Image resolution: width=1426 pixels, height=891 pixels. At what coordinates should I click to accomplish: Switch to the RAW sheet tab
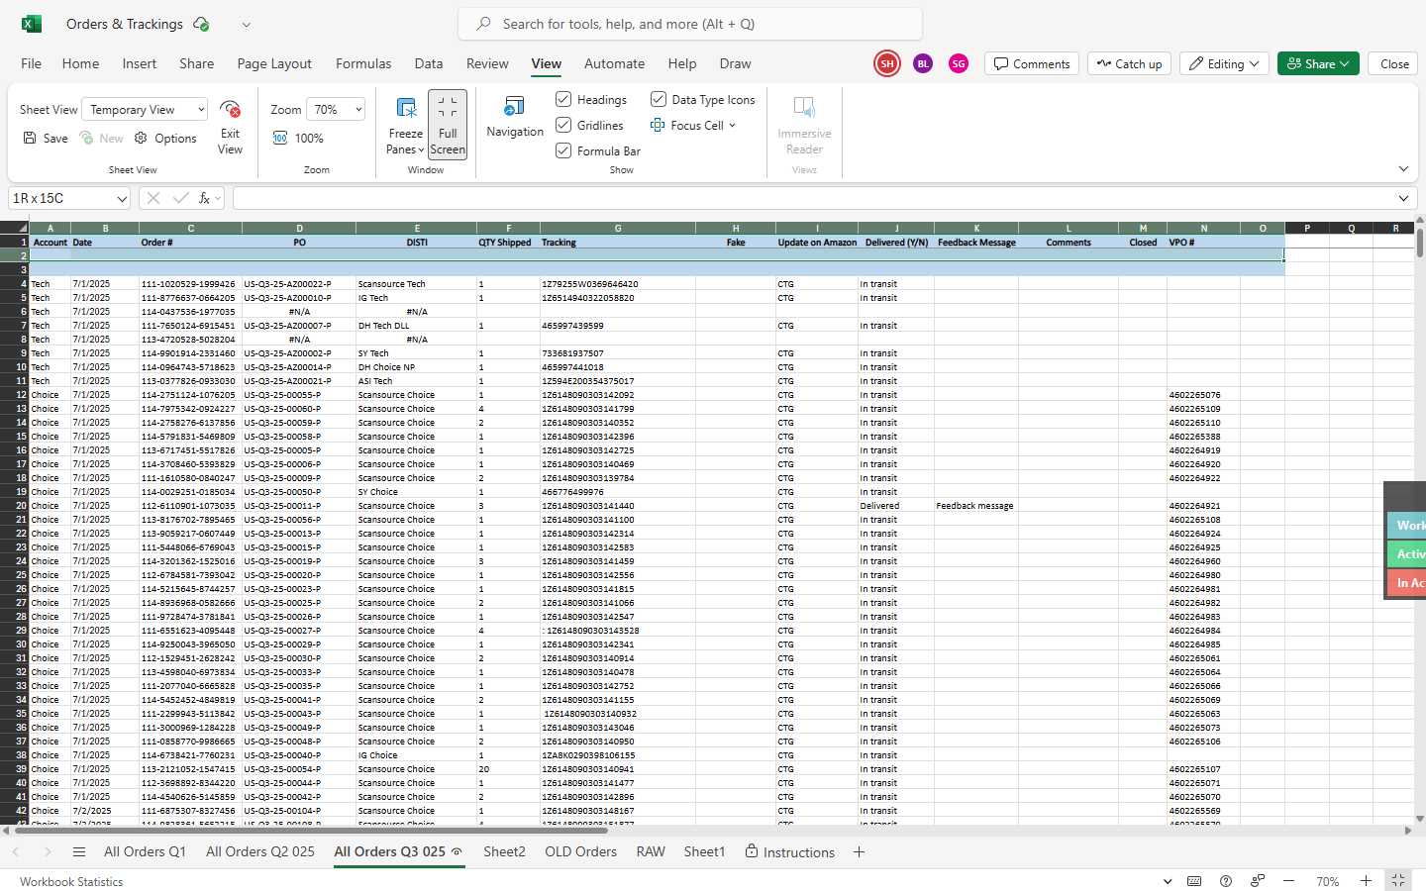click(651, 851)
